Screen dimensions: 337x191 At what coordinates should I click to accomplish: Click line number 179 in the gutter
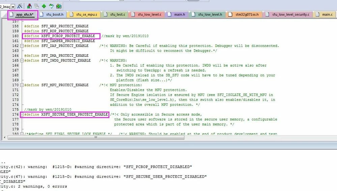16,129
